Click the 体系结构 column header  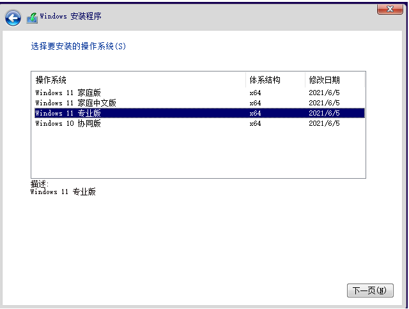[x=275, y=80]
